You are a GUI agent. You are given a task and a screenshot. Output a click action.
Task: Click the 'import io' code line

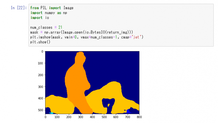(40, 18)
